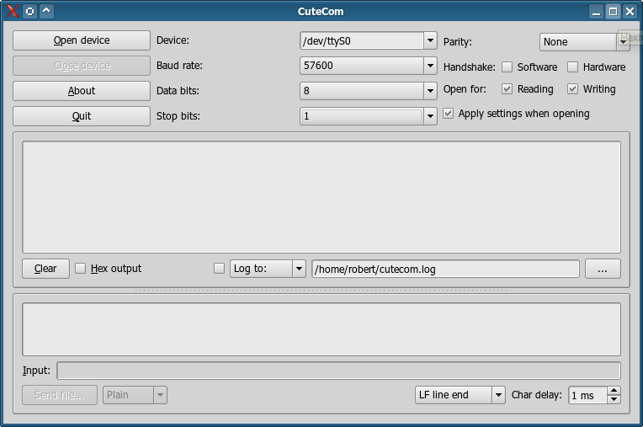Toggle the Writing checkbox
This screenshot has height=427, width=643.
click(572, 89)
